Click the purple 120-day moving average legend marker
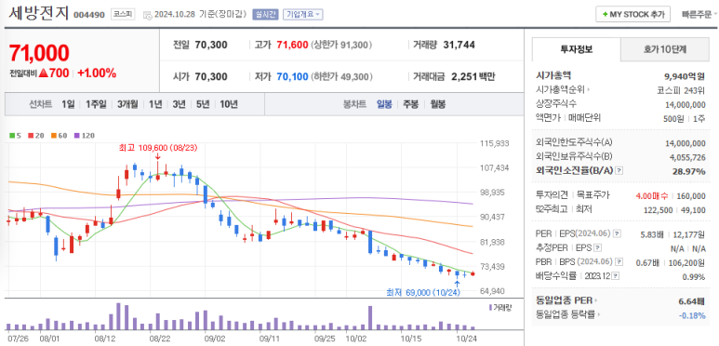 coord(76,136)
